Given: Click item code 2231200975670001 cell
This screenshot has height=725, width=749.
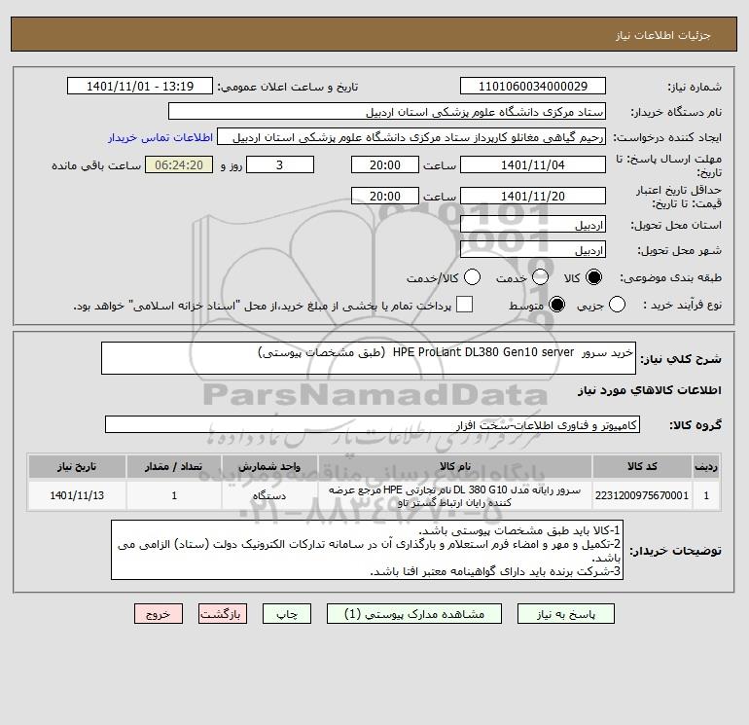Looking at the screenshot, I should pyautogui.click(x=642, y=495).
